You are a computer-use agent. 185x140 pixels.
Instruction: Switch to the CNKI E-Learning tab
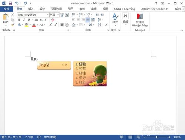coord(125,9)
